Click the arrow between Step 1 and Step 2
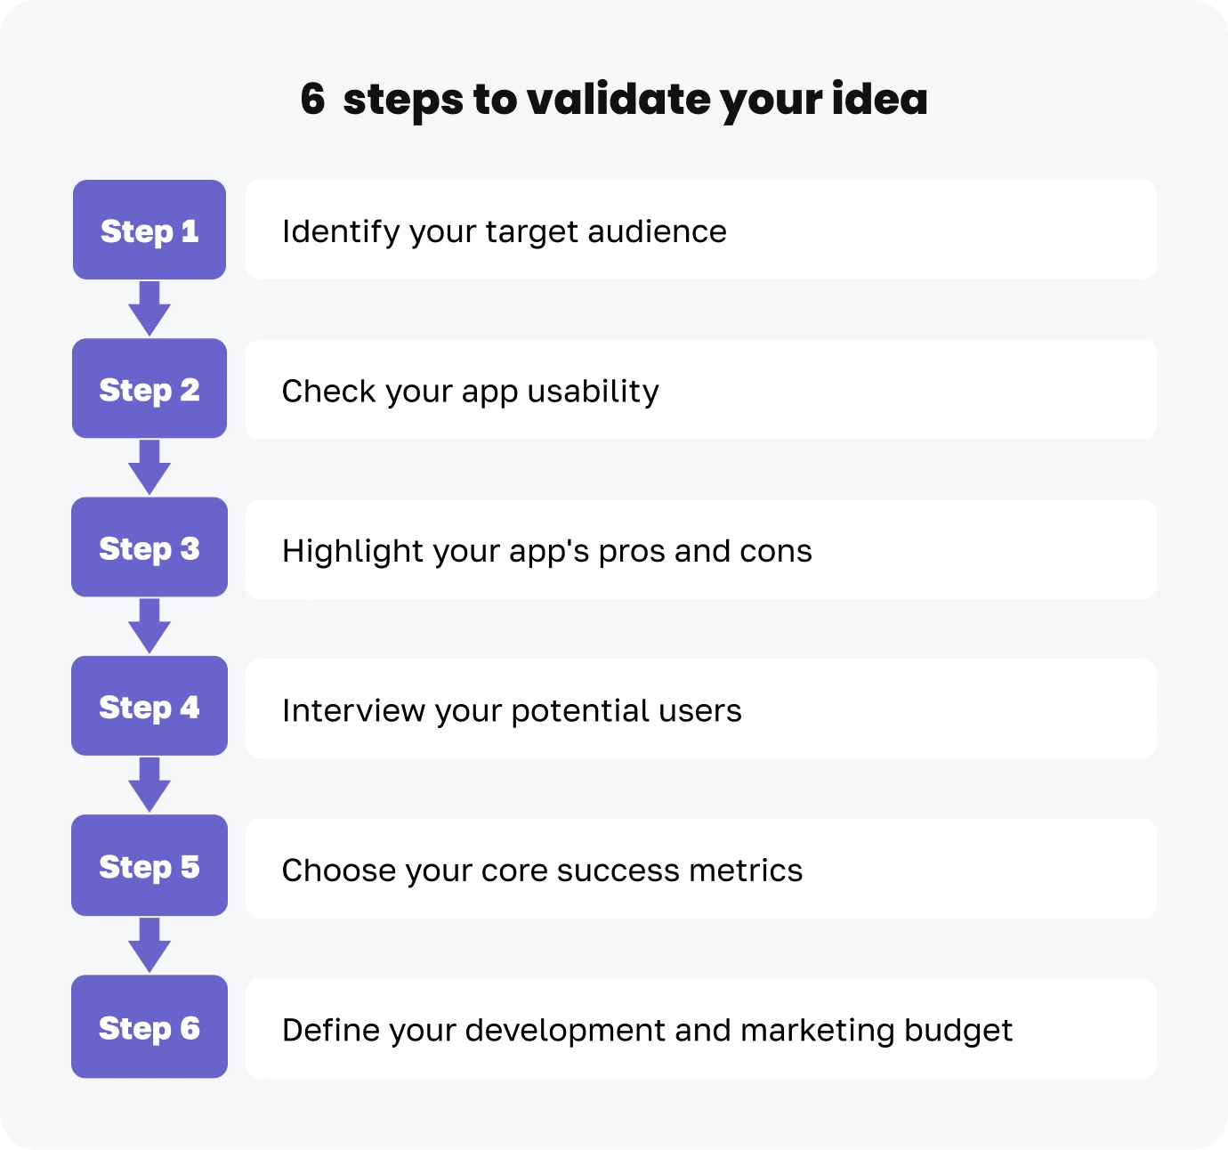This screenshot has width=1228, height=1150. (x=149, y=309)
